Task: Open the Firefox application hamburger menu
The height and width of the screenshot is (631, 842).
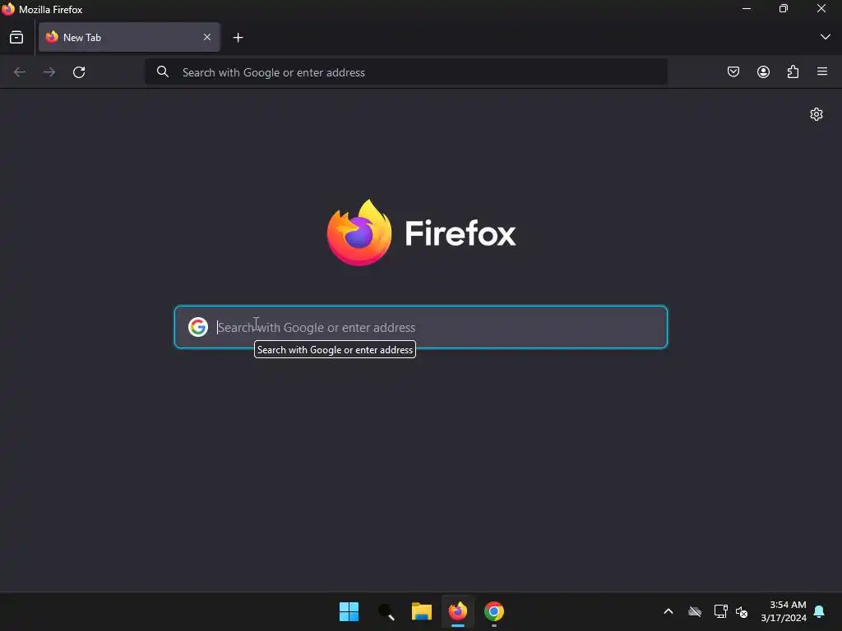Action: click(x=822, y=71)
